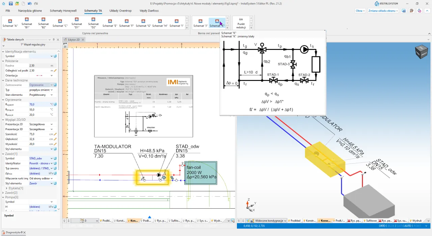Open Zmiana układu ekranu dropdown

coord(383,11)
